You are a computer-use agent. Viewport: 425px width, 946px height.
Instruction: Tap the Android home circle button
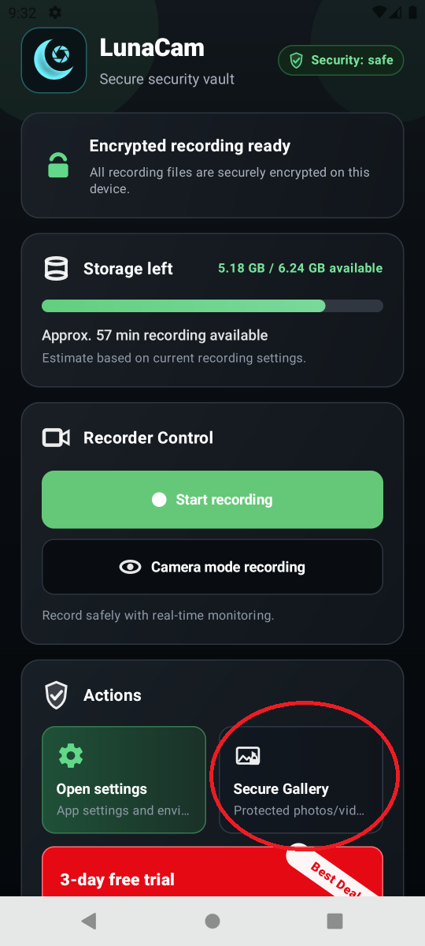(213, 921)
